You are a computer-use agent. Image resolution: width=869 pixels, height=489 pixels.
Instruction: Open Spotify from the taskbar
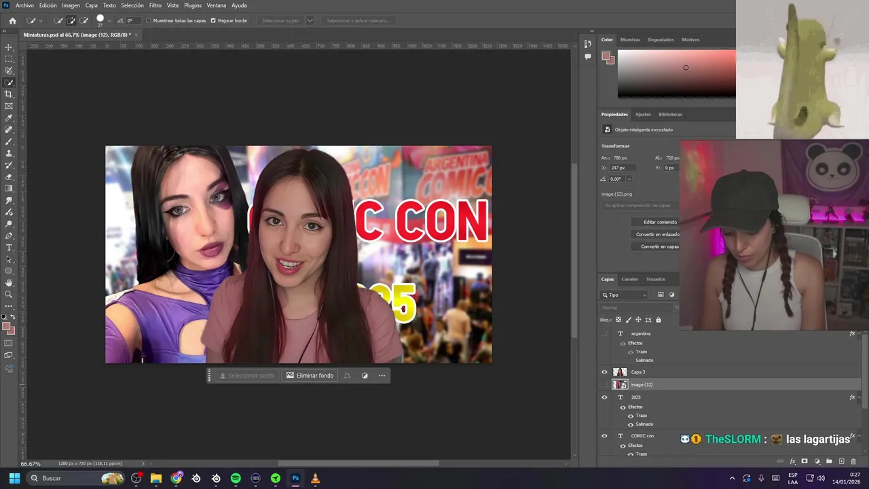(x=236, y=478)
